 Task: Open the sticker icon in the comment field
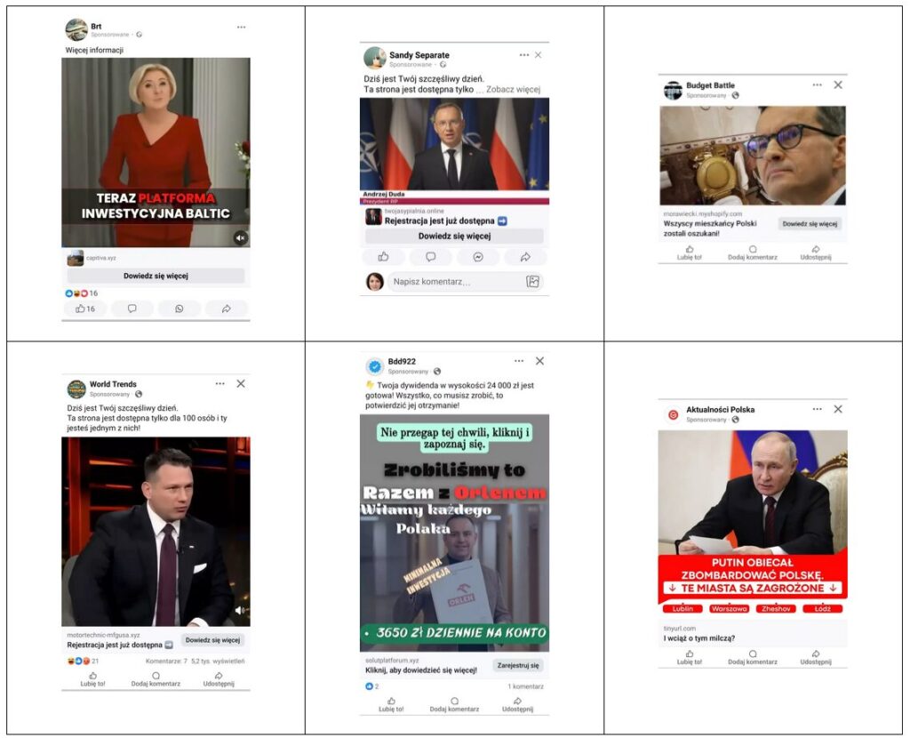(532, 282)
